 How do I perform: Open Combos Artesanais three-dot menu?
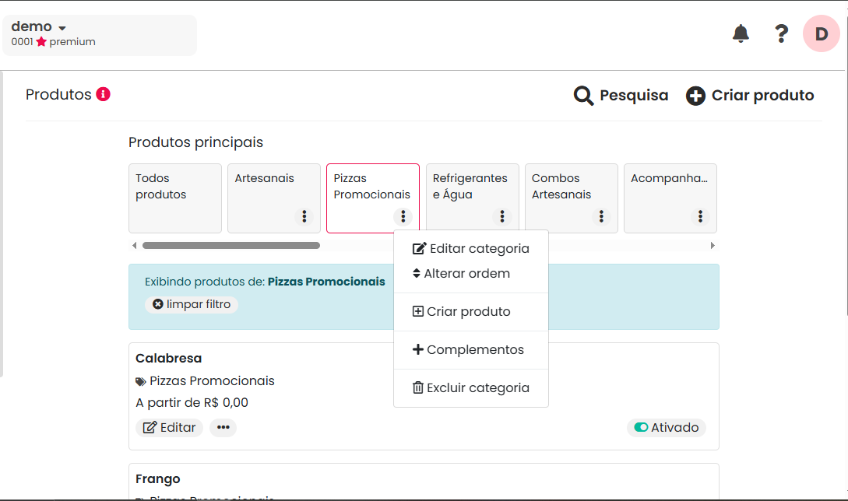click(x=601, y=216)
